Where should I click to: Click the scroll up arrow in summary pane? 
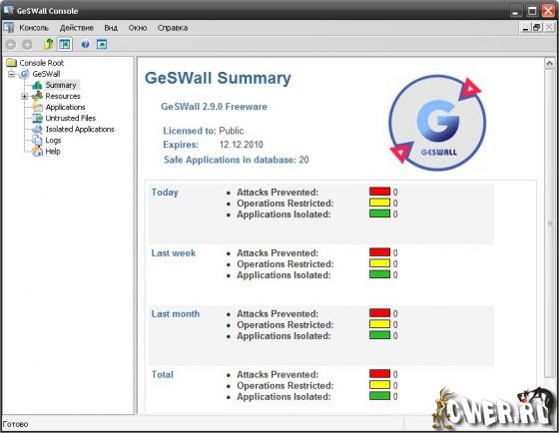[549, 64]
